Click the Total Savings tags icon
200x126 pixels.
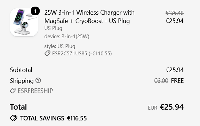pyautogui.click(x=14, y=118)
